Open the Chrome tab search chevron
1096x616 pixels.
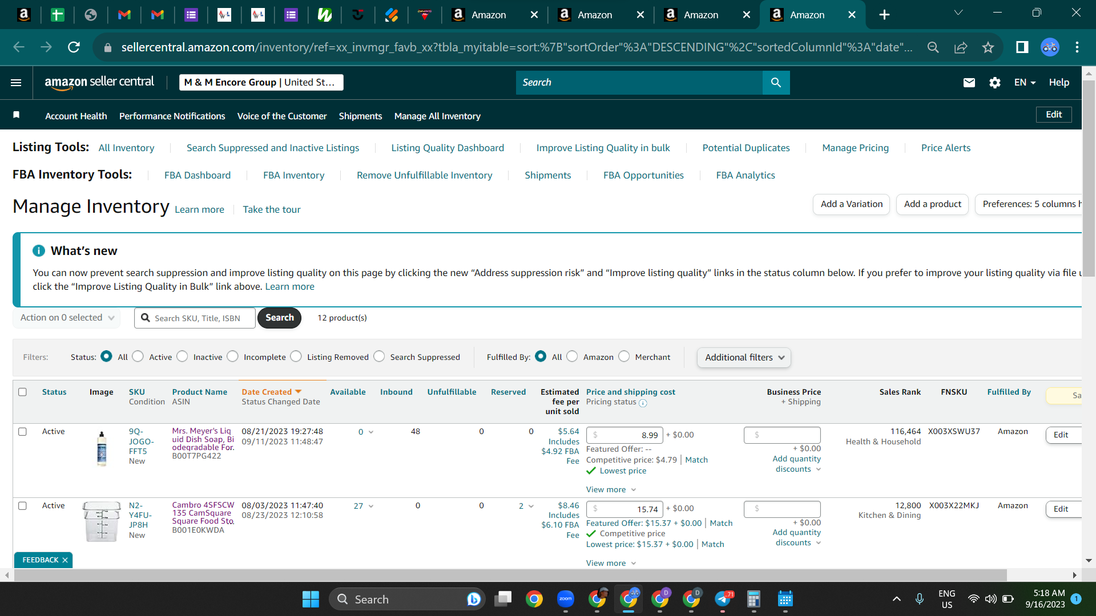point(958,13)
